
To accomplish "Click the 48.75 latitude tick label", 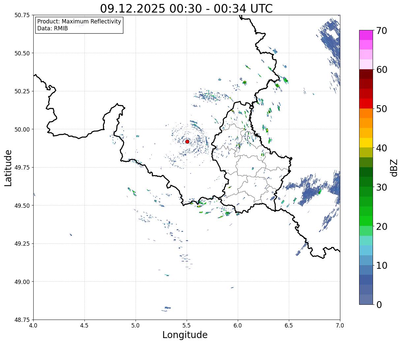I will 22,320.
